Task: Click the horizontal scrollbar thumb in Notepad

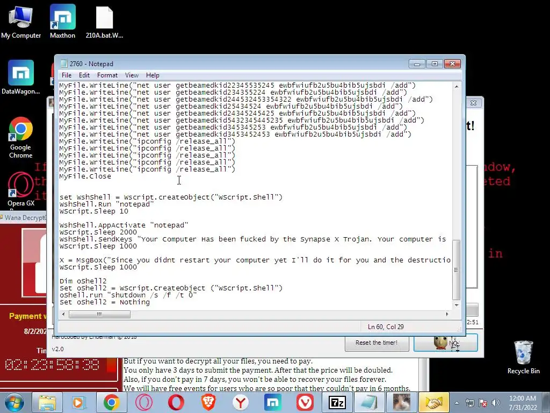Action: pyautogui.click(x=99, y=314)
